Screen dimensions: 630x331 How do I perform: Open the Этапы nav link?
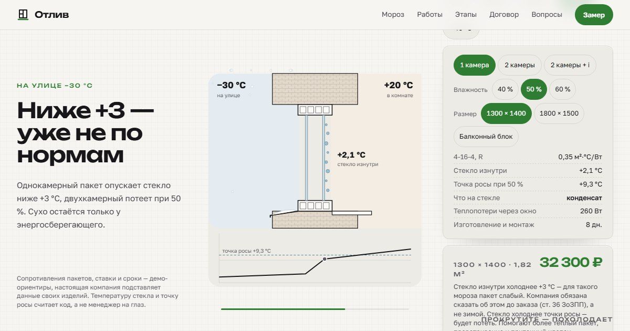click(x=466, y=15)
